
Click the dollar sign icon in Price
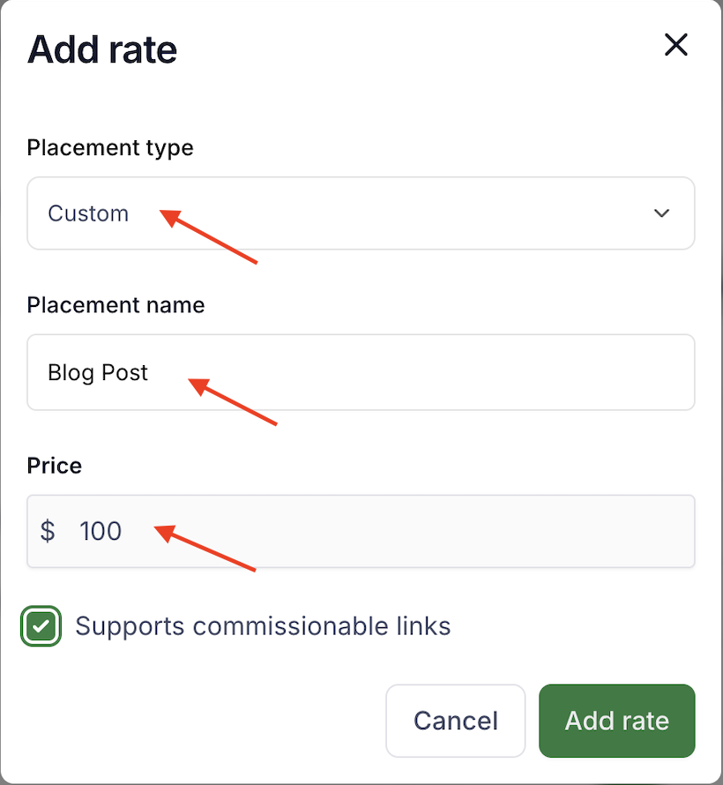48,531
